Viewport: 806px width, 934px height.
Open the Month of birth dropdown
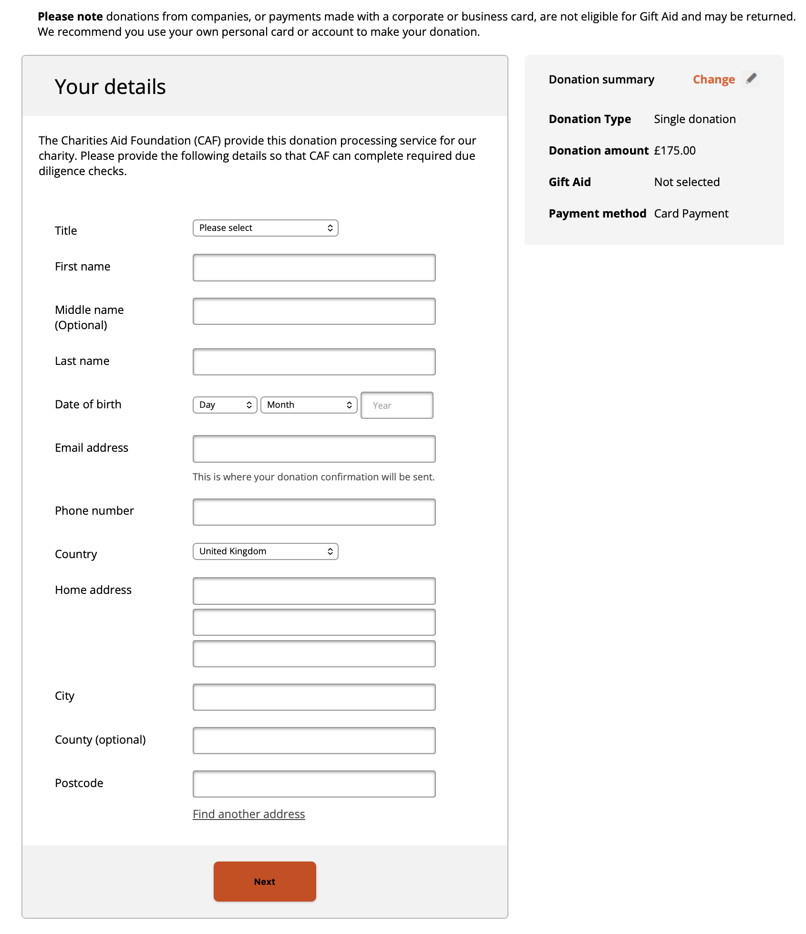click(309, 405)
